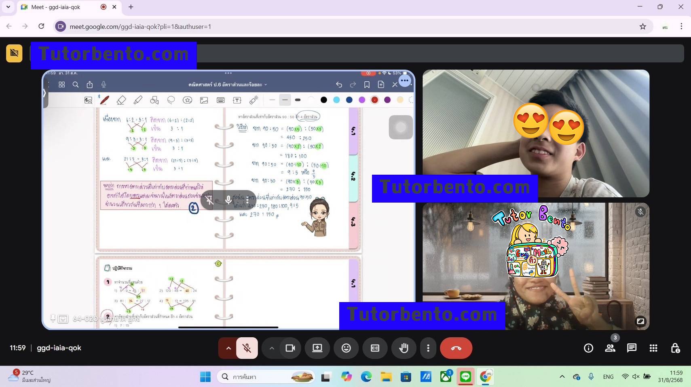Open three-dot options on floating tile overlay
The height and width of the screenshot is (387, 691).
pos(247,200)
